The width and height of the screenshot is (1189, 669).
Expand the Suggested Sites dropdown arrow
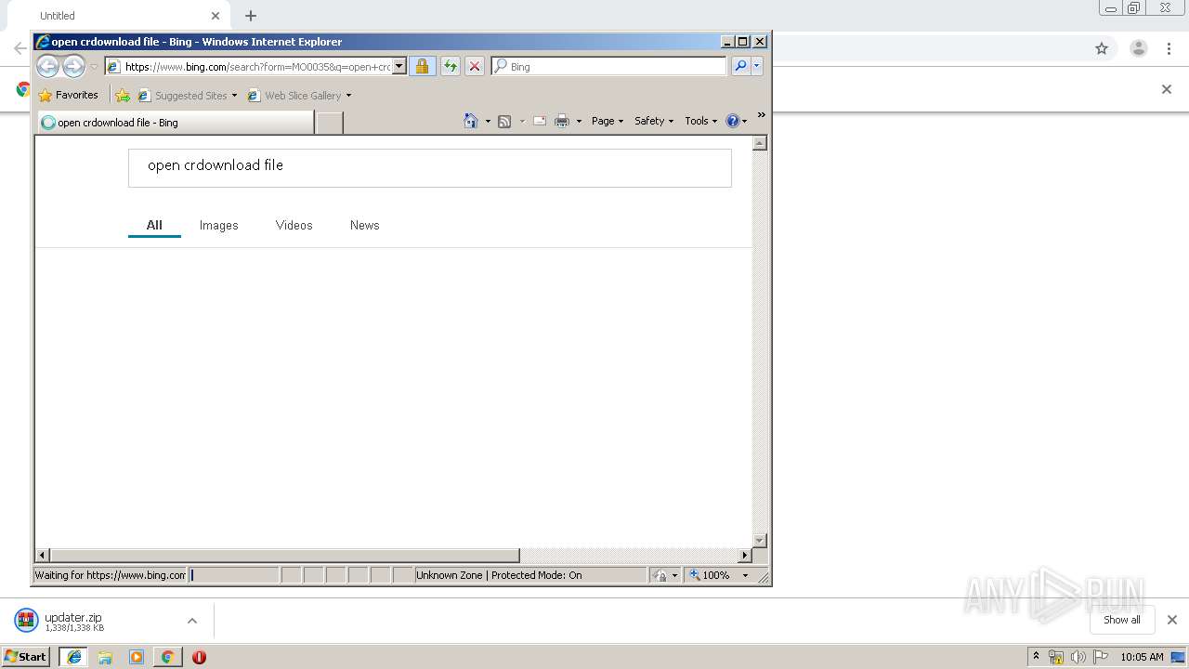click(234, 95)
